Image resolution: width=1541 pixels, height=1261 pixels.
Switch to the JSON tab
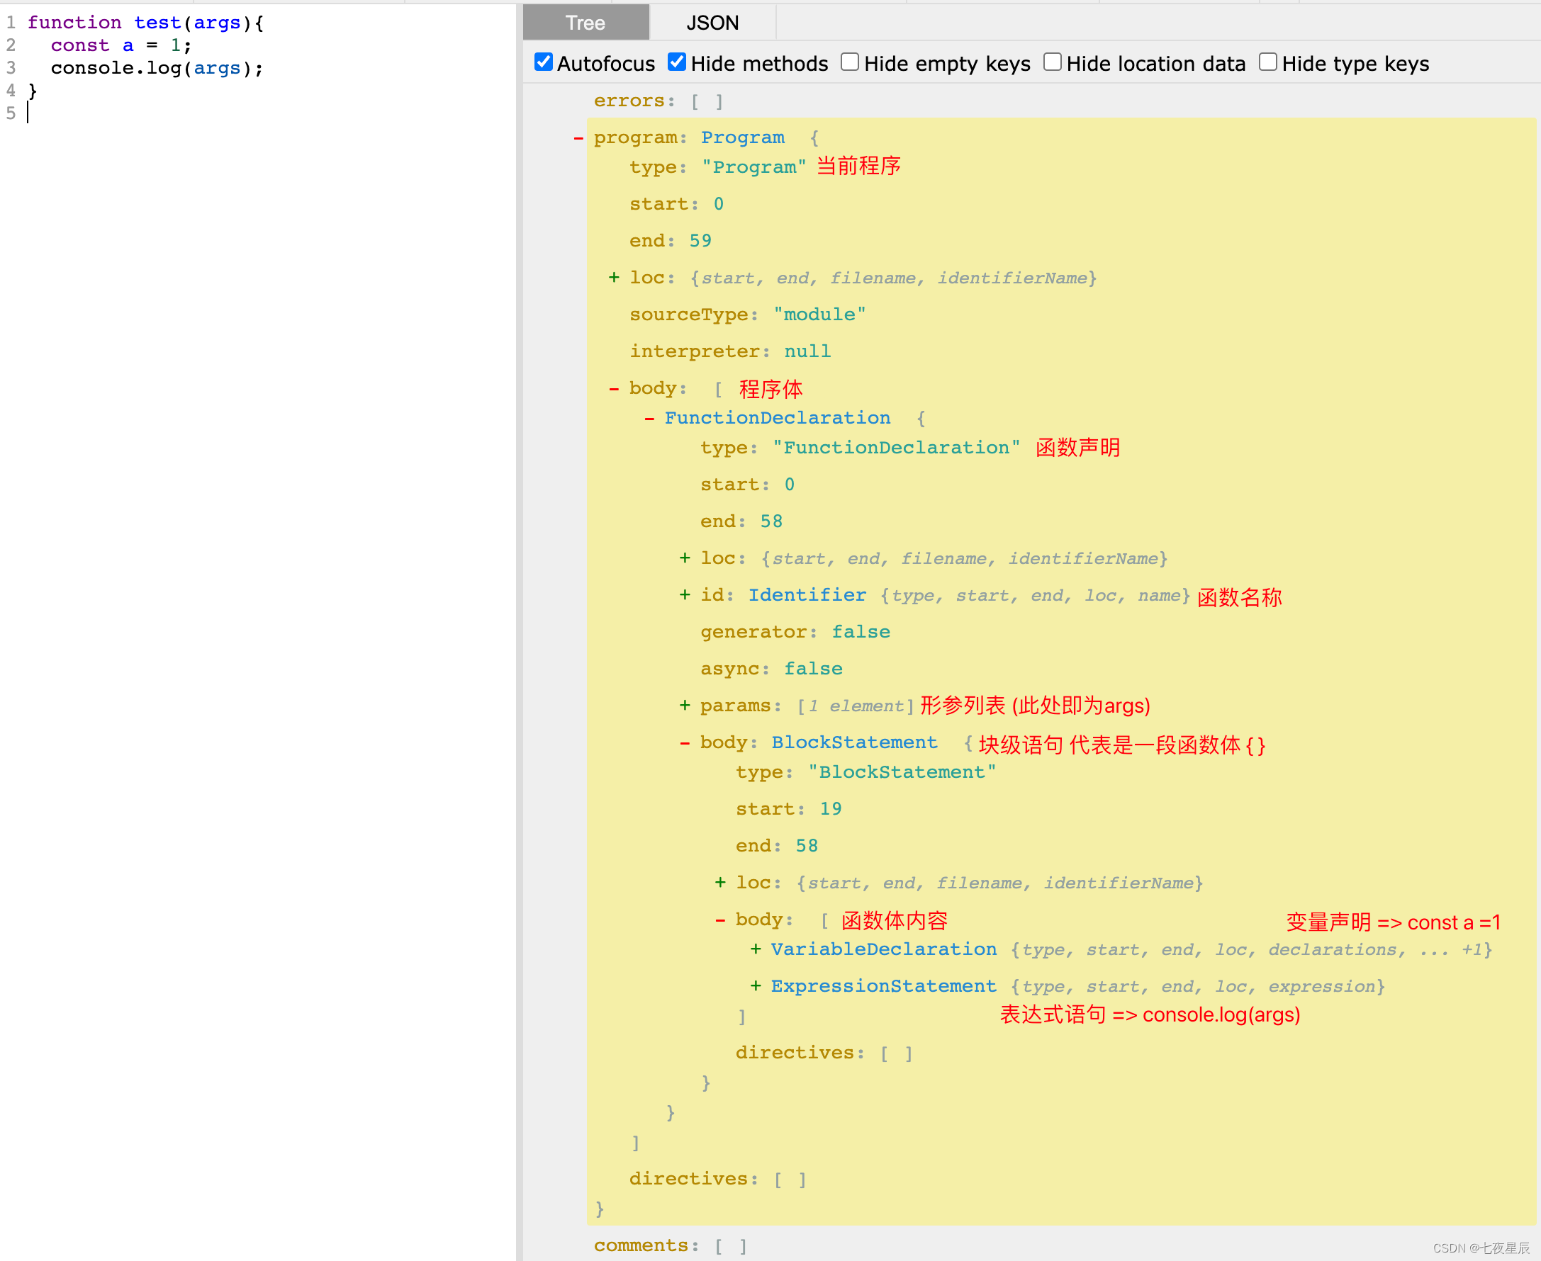712,23
